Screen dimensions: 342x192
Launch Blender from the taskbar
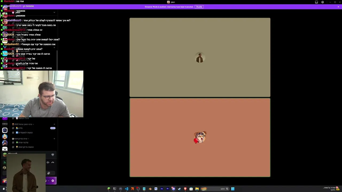[x=150, y=189]
